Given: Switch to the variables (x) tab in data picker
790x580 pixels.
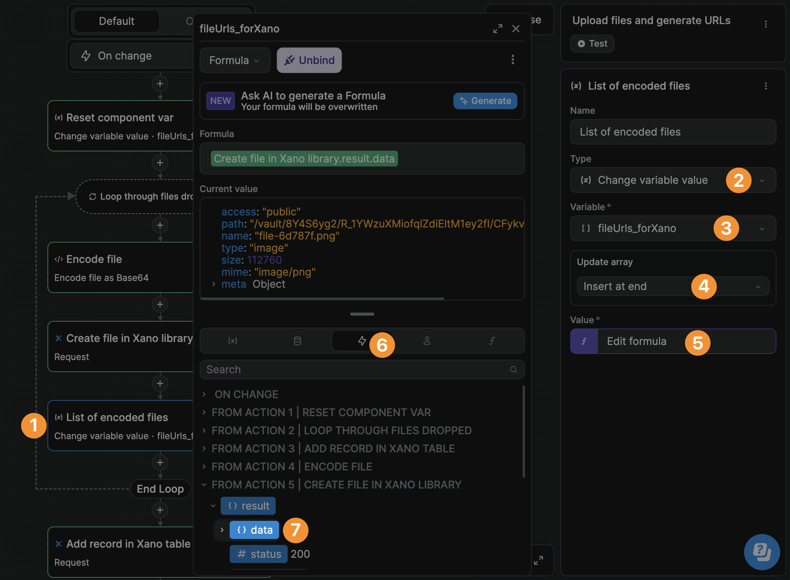Looking at the screenshot, I should 233,341.
